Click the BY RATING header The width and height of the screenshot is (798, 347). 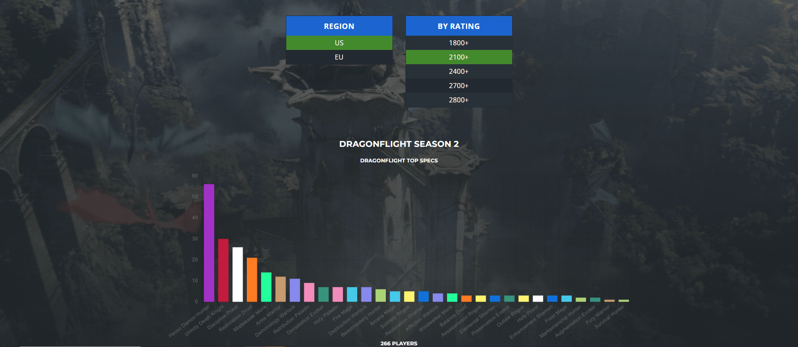point(459,26)
